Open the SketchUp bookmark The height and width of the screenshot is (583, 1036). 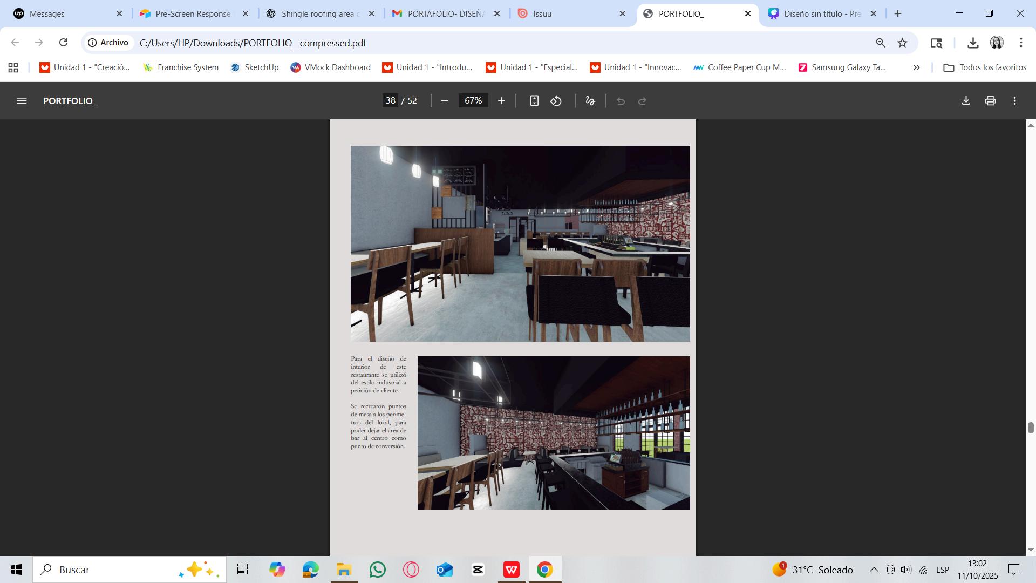click(x=255, y=67)
